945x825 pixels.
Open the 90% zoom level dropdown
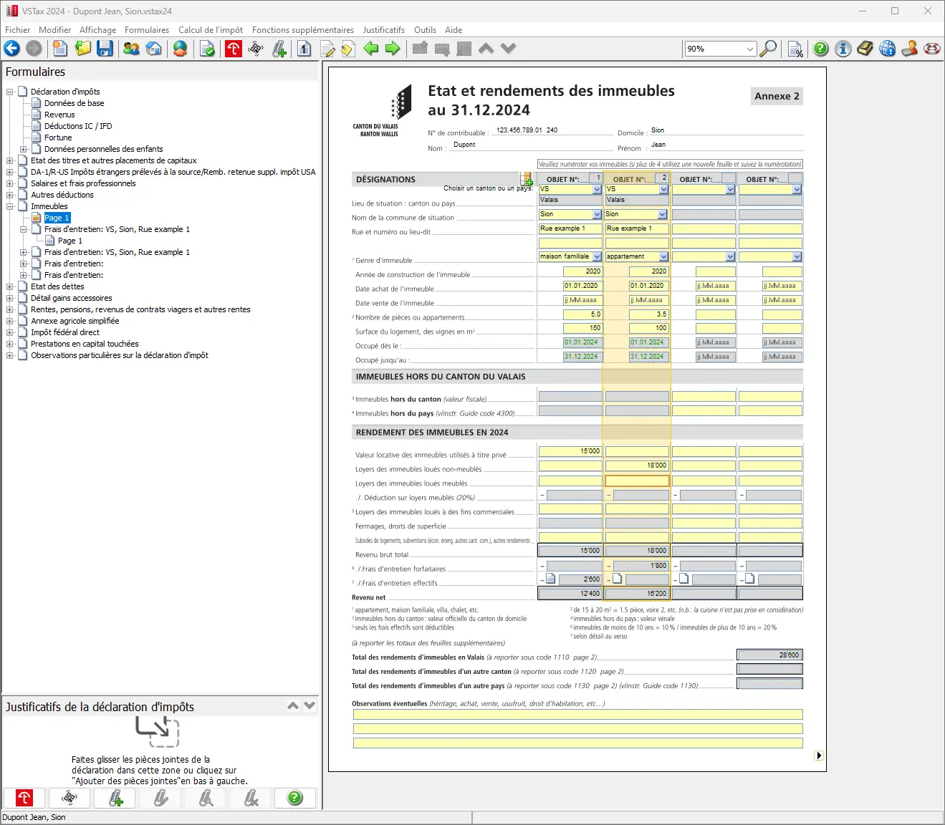coord(750,49)
